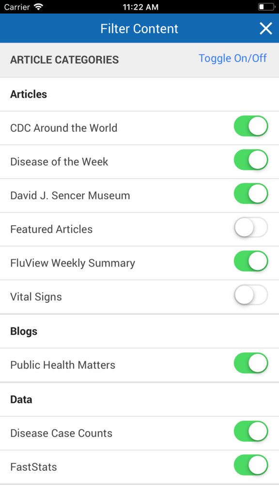Disable the FluView Weekly Summary toggle
This screenshot has width=279, height=497.
pos(251,261)
